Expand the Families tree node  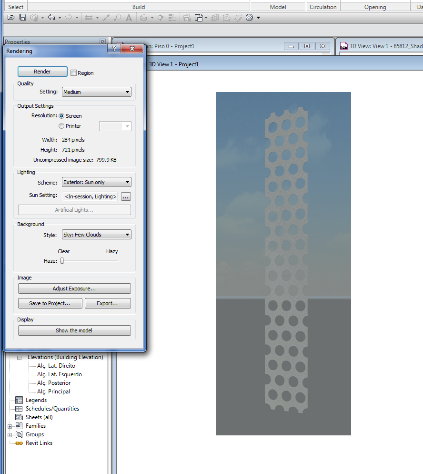pyautogui.click(x=10, y=426)
